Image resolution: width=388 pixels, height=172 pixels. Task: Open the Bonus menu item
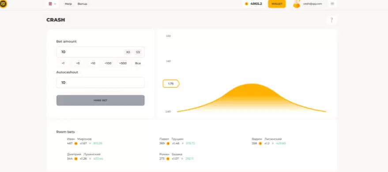tap(82, 4)
